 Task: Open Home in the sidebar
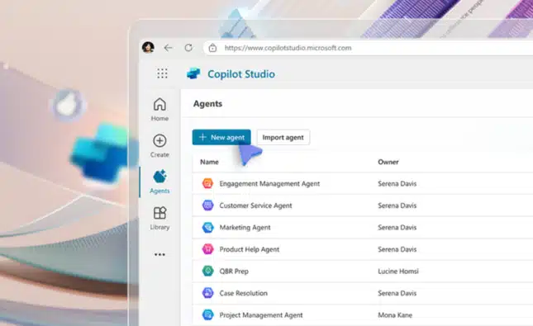(159, 109)
